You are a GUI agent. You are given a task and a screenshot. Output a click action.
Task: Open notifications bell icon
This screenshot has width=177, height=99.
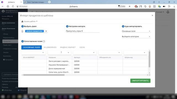click(x=168, y=12)
